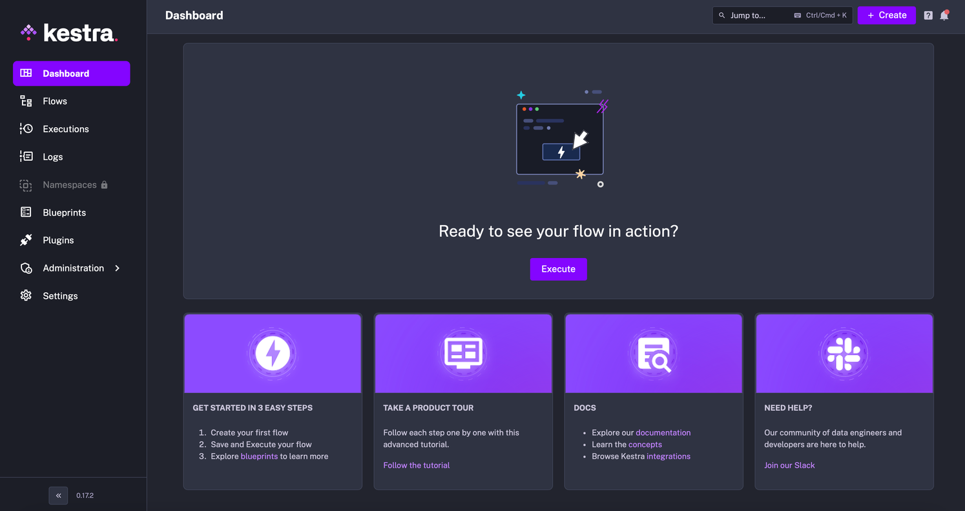Open the Blueprints menu item

pyautogui.click(x=71, y=212)
